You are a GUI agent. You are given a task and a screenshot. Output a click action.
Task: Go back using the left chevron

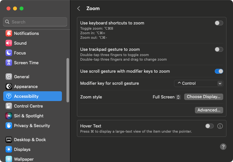tap(79, 8)
